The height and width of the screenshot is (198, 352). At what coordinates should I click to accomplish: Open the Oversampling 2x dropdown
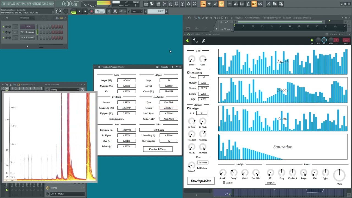pos(169,141)
